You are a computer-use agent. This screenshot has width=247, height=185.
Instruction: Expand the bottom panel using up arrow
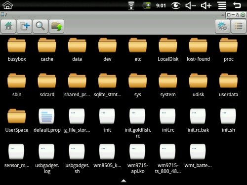(123, 181)
